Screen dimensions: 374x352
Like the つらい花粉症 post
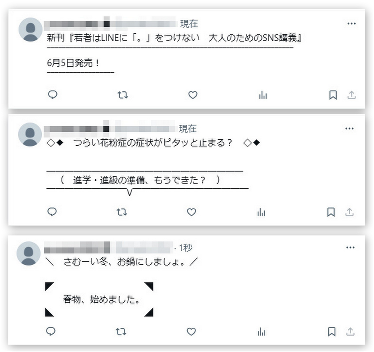(x=191, y=212)
